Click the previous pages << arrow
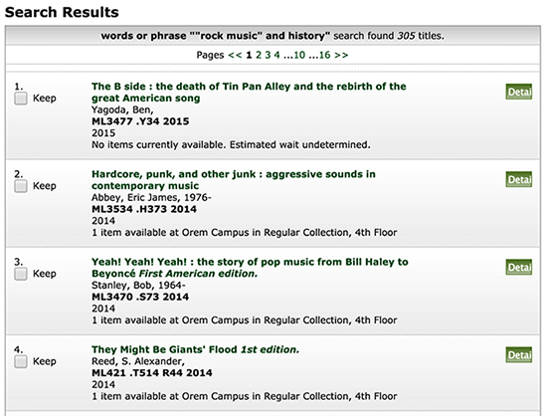The image size is (547, 416). pyautogui.click(x=235, y=55)
